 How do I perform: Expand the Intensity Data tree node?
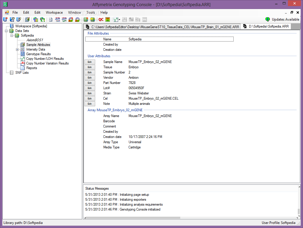click(x=17, y=49)
